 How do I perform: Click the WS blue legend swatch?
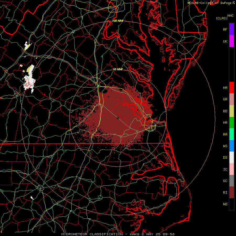click(x=232, y=146)
